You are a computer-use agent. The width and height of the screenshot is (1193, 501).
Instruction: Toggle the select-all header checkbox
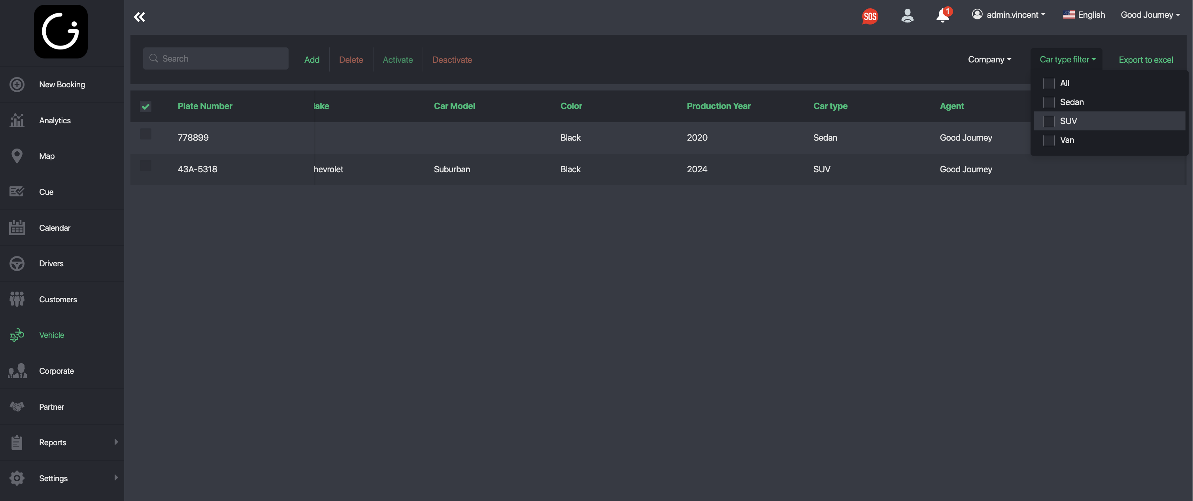point(145,107)
